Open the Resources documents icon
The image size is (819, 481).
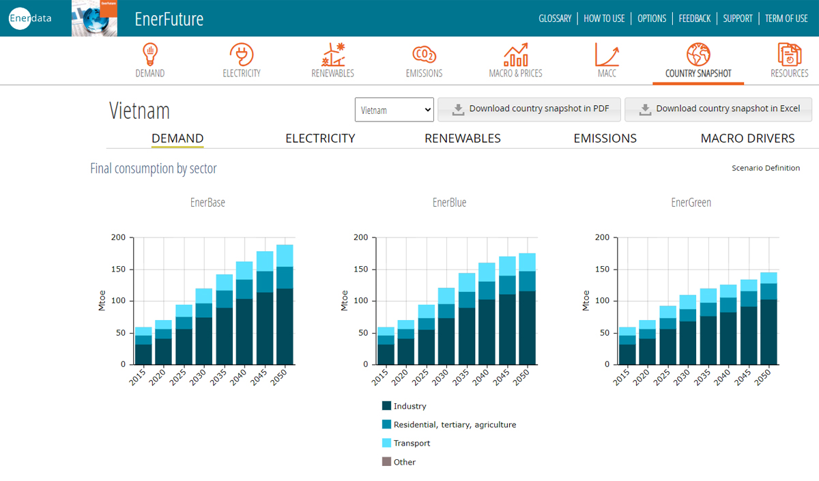pyautogui.click(x=789, y=55)
